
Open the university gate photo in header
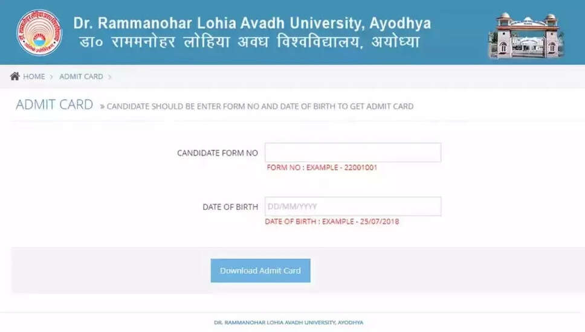526,36
